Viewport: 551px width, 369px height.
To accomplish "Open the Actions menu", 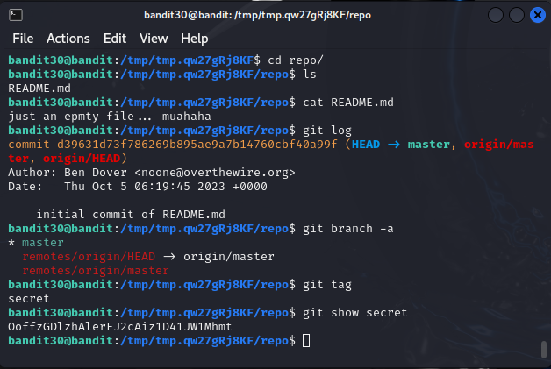I will [x=68, y=39].
